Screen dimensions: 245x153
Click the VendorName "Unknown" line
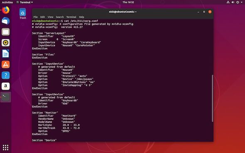(x=56, y=119)
